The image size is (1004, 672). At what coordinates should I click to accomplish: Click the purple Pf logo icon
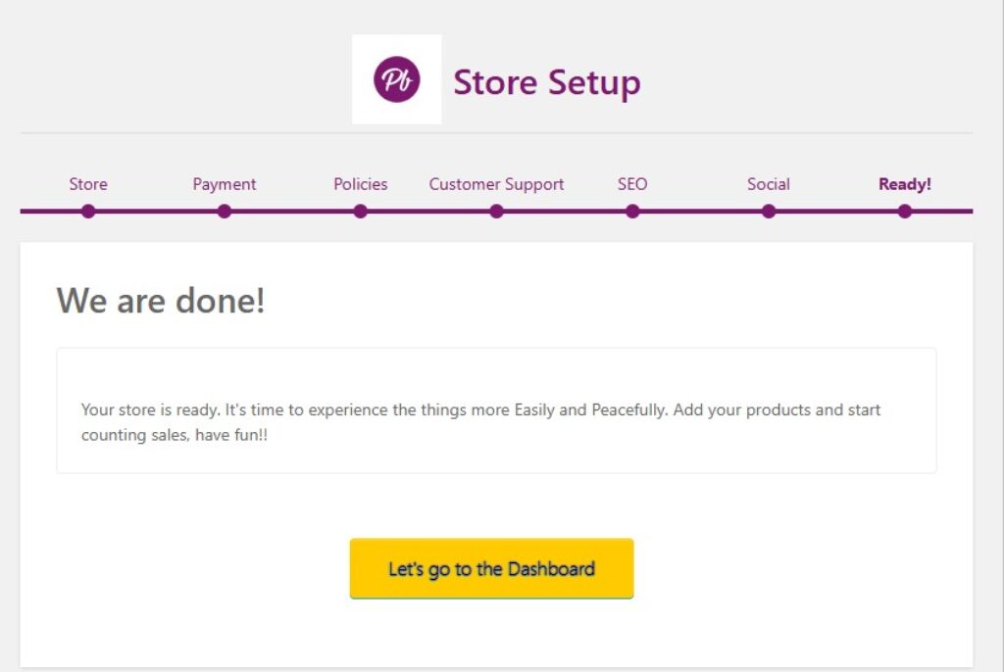point(396,79)
